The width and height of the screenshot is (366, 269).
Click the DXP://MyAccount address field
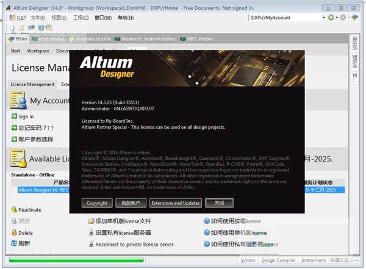tap(285, 18)
